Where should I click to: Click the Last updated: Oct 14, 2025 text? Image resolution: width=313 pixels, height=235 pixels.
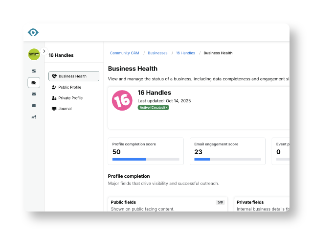click(164, 101)
